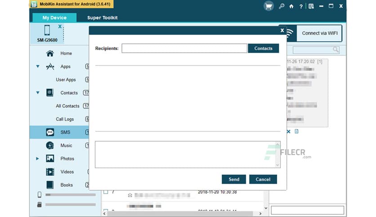Click the SMS speech bubble icon

point(50,132)
